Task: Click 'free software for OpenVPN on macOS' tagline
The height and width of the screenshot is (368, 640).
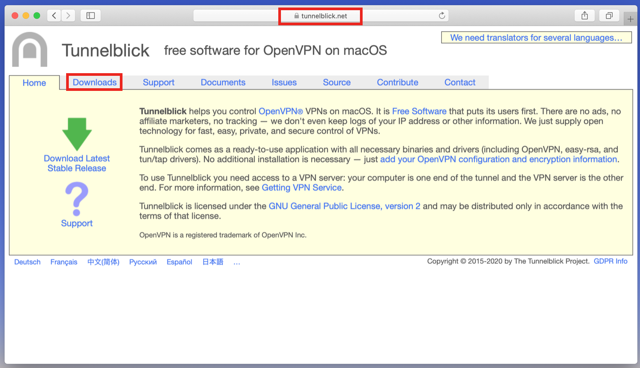Action: [276, 50]
